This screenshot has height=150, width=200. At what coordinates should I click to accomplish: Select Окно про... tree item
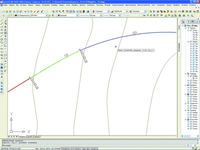(194, 94)
